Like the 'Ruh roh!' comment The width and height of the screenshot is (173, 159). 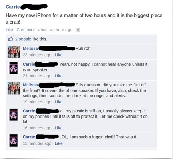pos(58,55)
